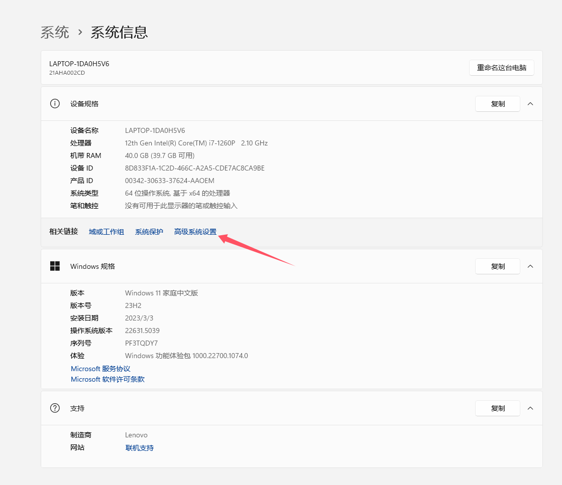Collapse the Windows 规格 section using its chevron
The width and height of the screenshot is (562, 485).
[530, 266]
